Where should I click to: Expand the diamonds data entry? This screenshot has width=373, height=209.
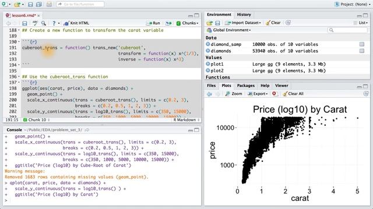coord(208,51)
